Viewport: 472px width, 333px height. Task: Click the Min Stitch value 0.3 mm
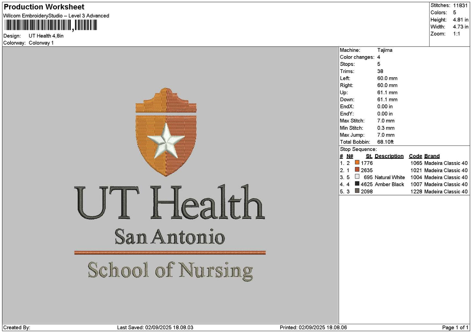(386, 128)
